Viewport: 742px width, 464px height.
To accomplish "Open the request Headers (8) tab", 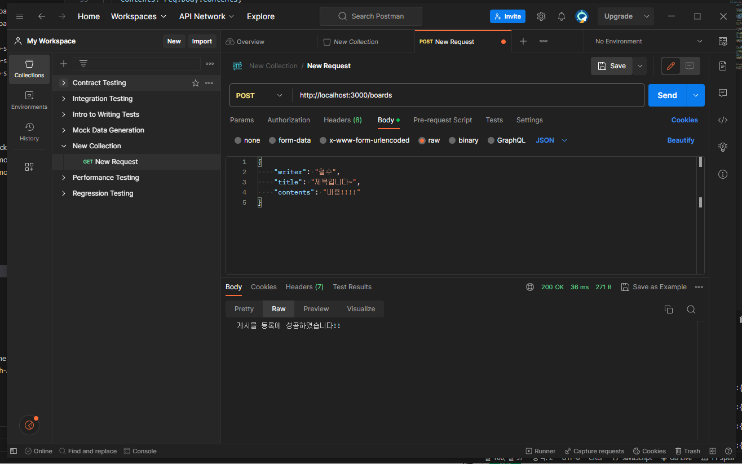I will 343,120.
